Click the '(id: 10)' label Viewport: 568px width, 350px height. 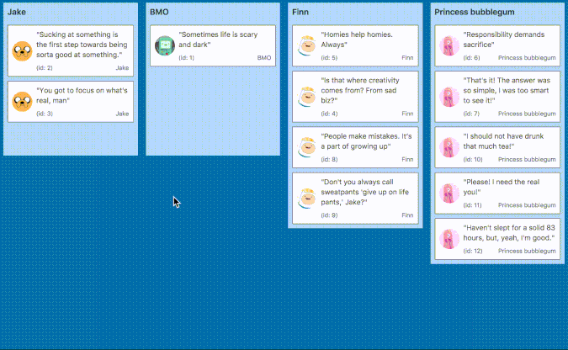(473, 159)
